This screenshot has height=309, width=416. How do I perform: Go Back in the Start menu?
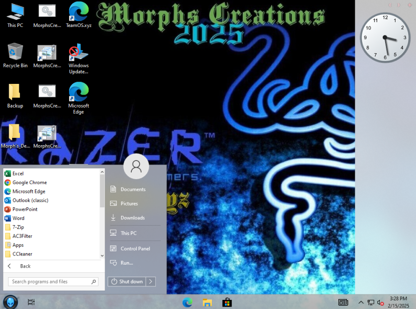click(x=53, y=266)
